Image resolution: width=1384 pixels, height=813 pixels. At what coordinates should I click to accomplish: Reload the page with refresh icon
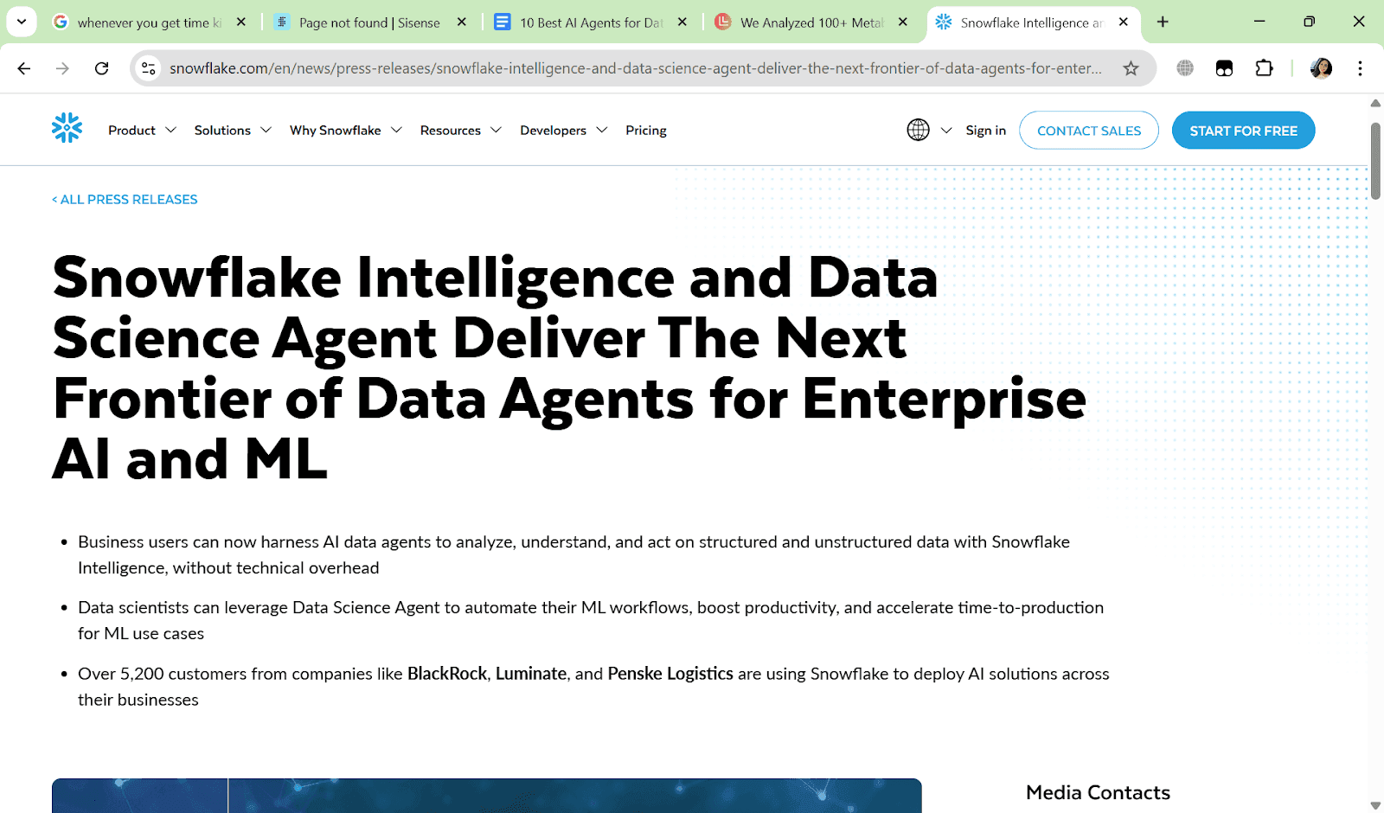(101, 68)
